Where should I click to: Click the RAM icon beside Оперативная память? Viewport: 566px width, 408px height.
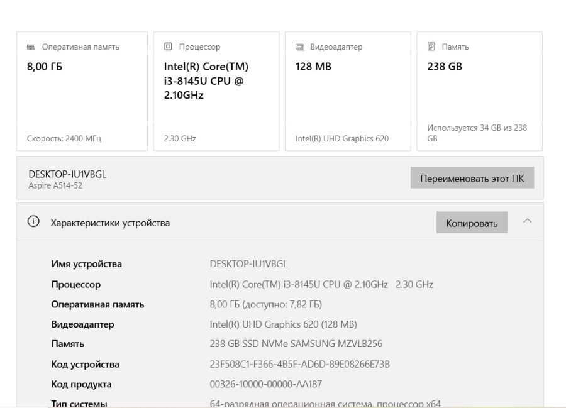coord(31,47)
